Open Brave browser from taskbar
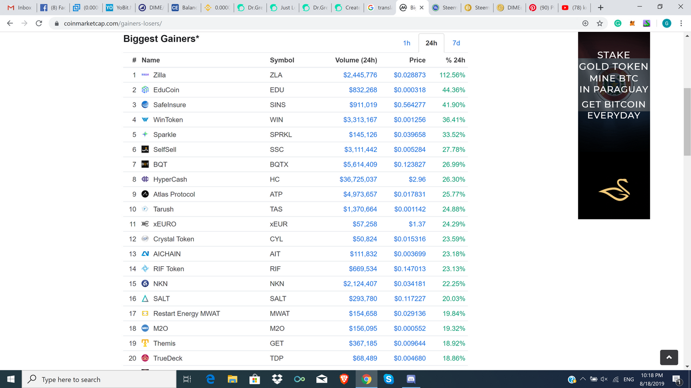The width and height of the screenshot is (691, 388). coord(344,379)
